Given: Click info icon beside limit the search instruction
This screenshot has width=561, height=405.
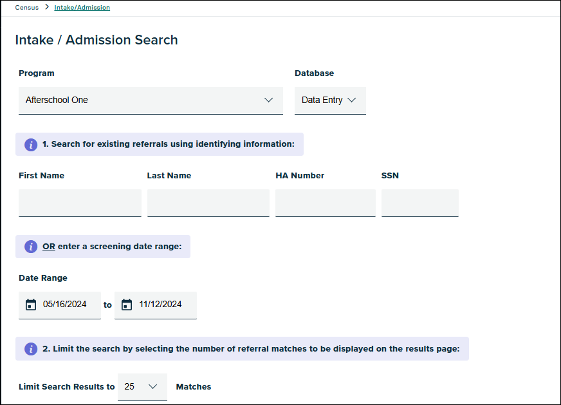Looking at the screenshot, I should [31, 349].
